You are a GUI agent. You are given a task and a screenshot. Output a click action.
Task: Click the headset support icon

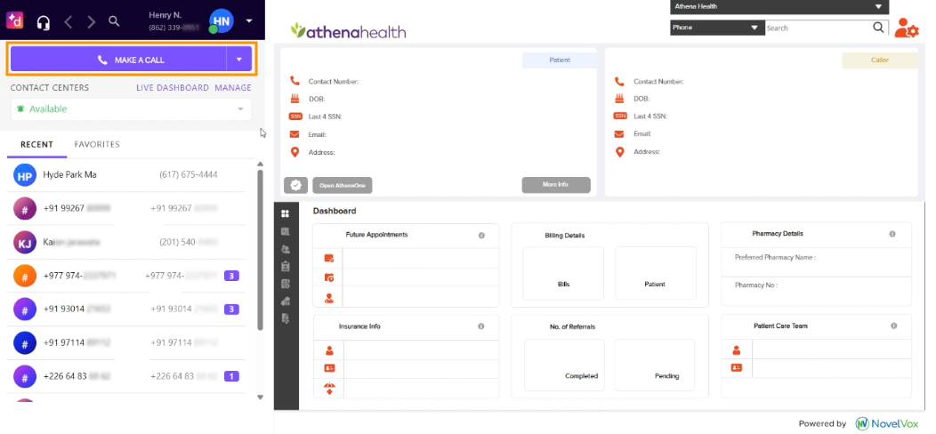pyautogui.click(x=43, y=23)
